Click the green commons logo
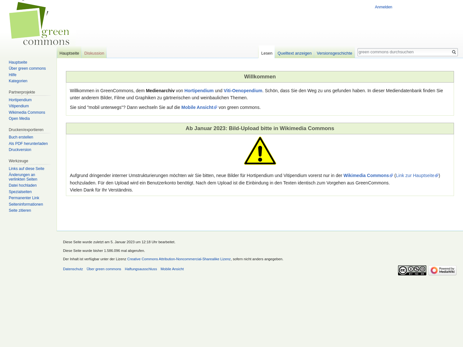Screen dimensions: 463x347 [x=39, y=23]
